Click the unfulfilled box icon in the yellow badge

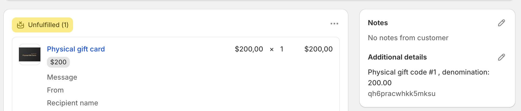point(20,25)
